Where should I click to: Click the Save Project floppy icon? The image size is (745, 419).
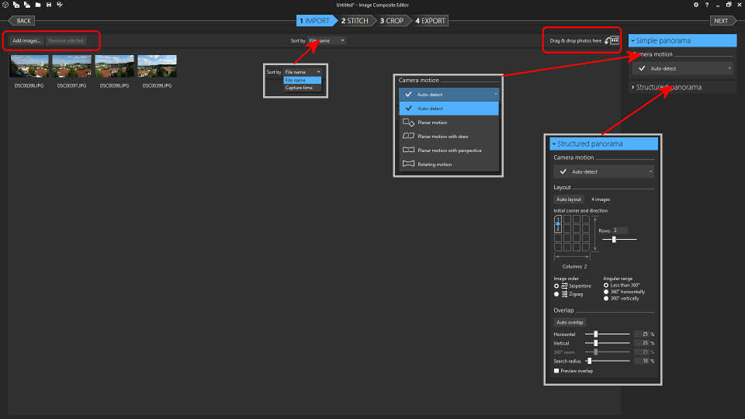pyautogui.click(x=49, y=5)
